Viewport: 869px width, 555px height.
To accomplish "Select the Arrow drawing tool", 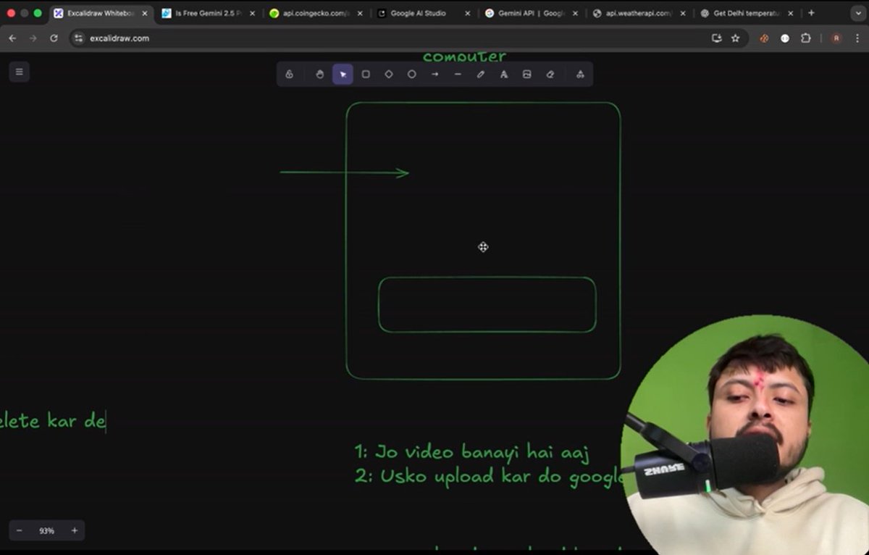I will coord(434,74).
